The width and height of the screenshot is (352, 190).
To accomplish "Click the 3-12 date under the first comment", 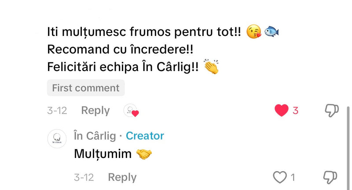I will tap(57, 111).
